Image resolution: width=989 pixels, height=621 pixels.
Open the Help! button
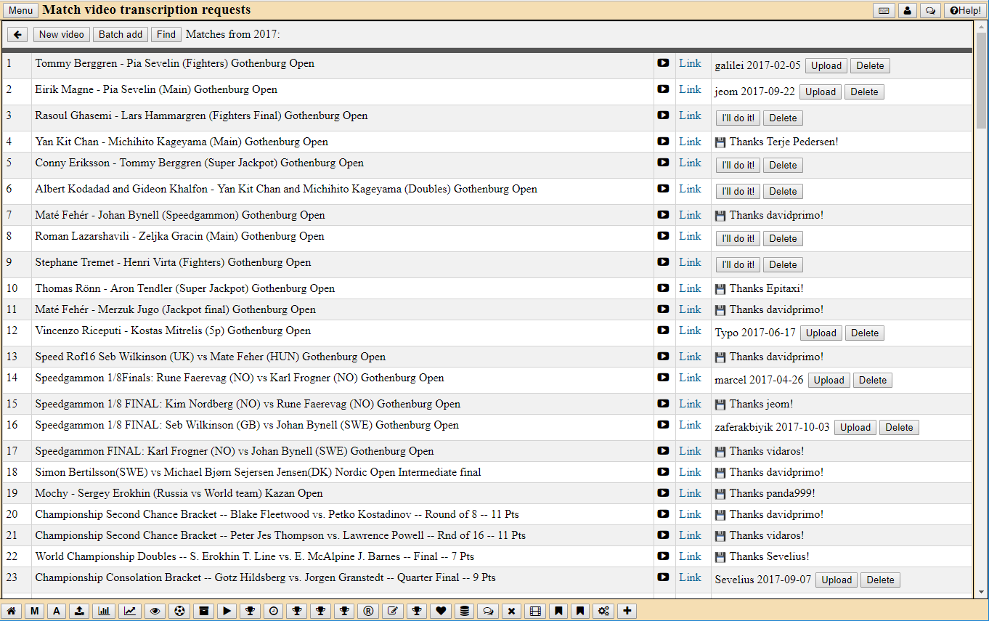964,11
